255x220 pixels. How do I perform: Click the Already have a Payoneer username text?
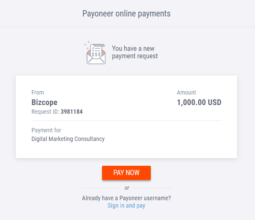pyautogui.click(x=126, y=198)
